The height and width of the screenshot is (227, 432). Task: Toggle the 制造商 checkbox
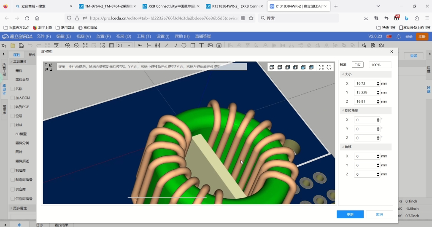(13, 171)
